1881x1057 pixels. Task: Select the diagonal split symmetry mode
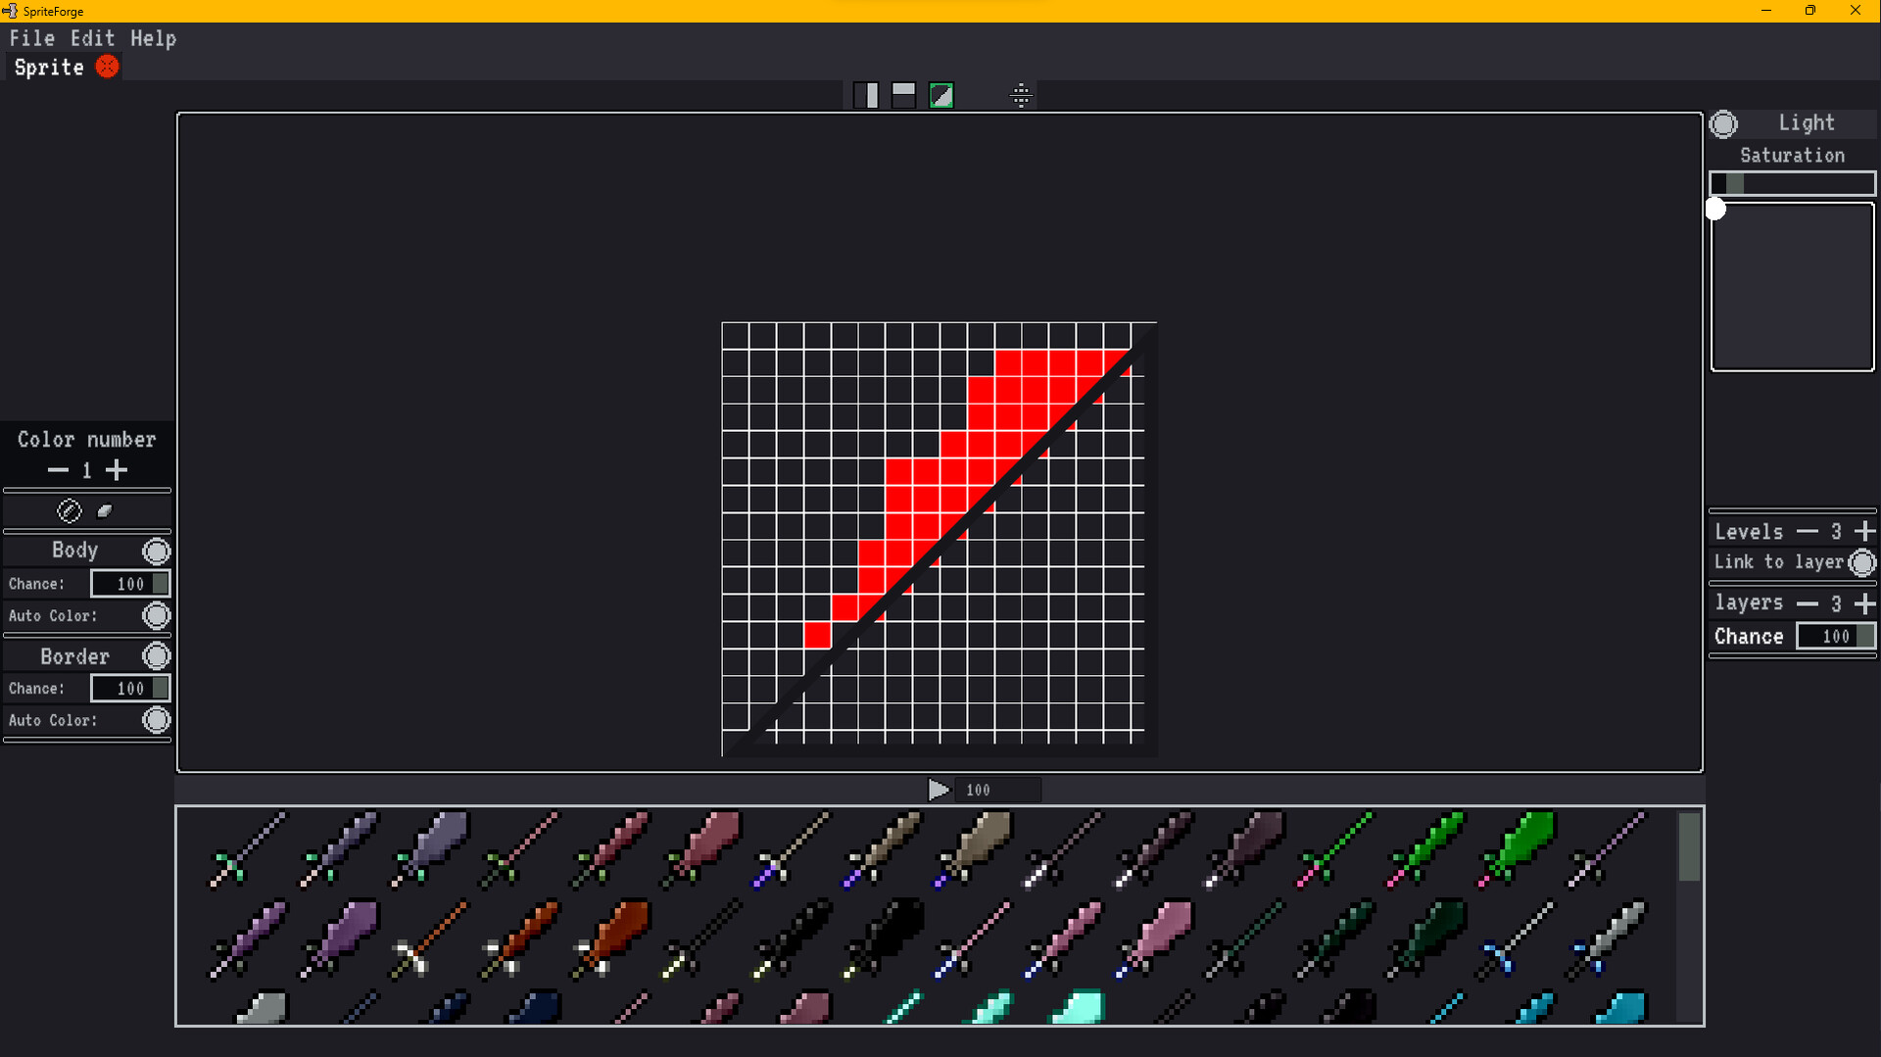[940, 94]
